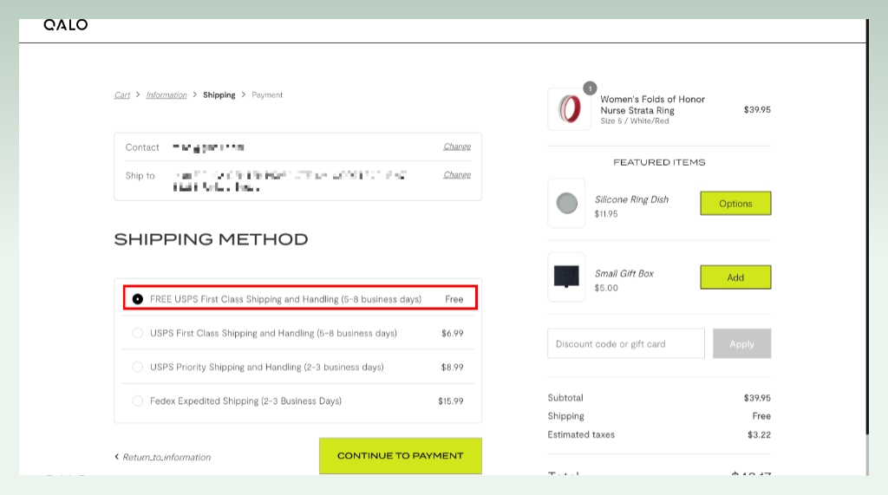Screen dimensions: 888x495
Task: Click the Women's Folds of Honor product title
Action: point(652,105)
